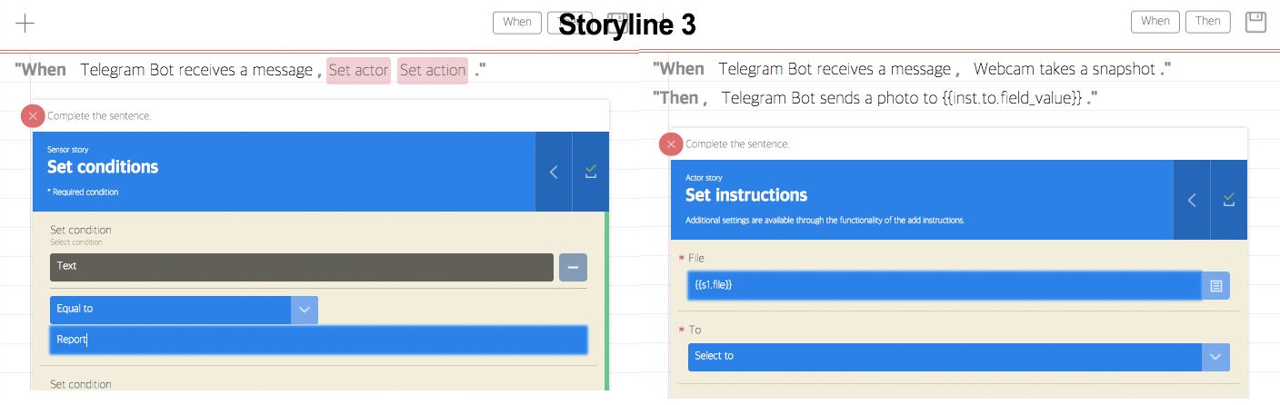The image size is (1280, 405).
Task: Open the Text condition selector
Action: 301,267
